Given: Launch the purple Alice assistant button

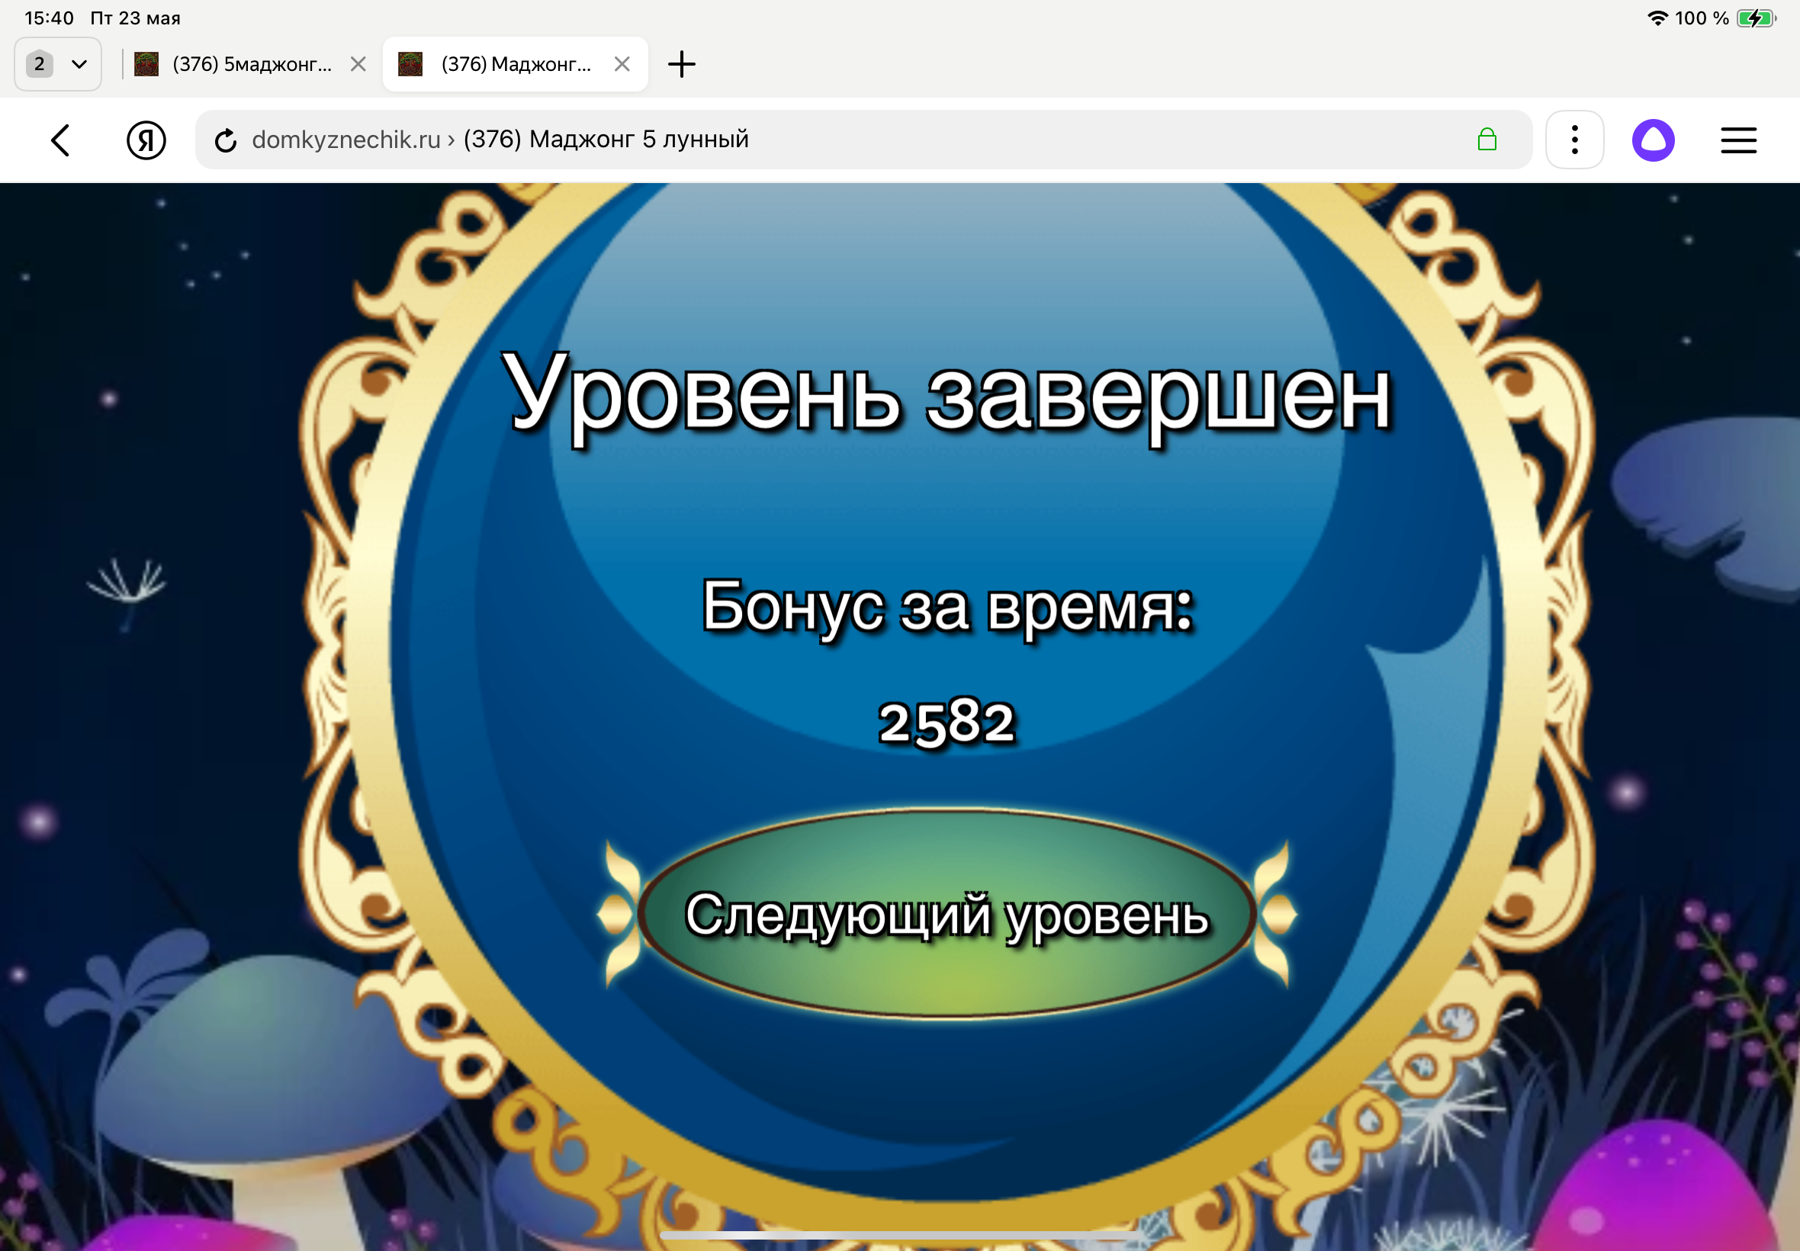Looking at the screenshot, I should click(1653, 140).
